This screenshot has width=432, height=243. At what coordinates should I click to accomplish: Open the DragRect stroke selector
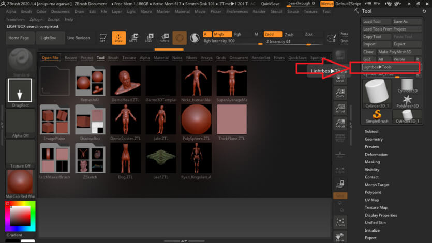20,93
